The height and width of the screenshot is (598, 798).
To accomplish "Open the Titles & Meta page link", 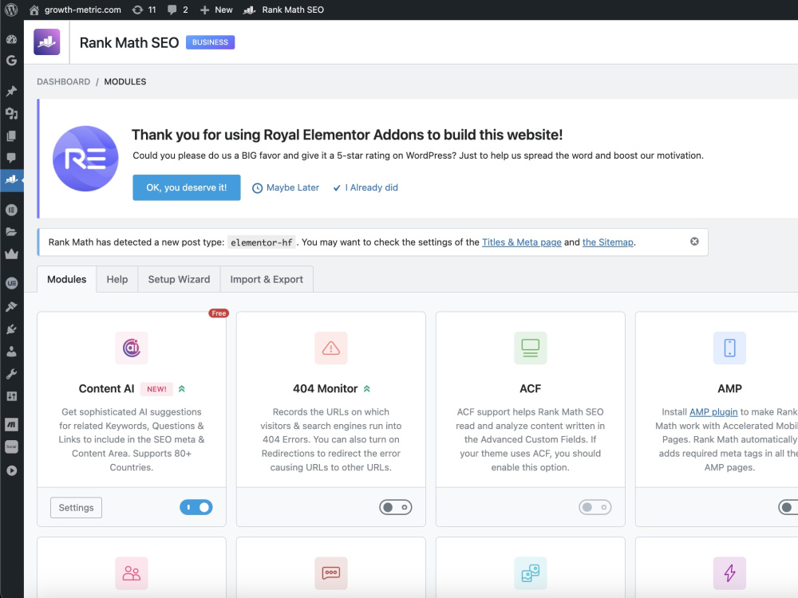I will pyautogui.click(x=522, y=242).
